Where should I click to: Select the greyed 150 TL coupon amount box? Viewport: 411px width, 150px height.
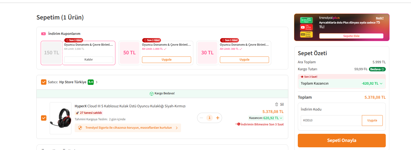(x=52, y=53)
